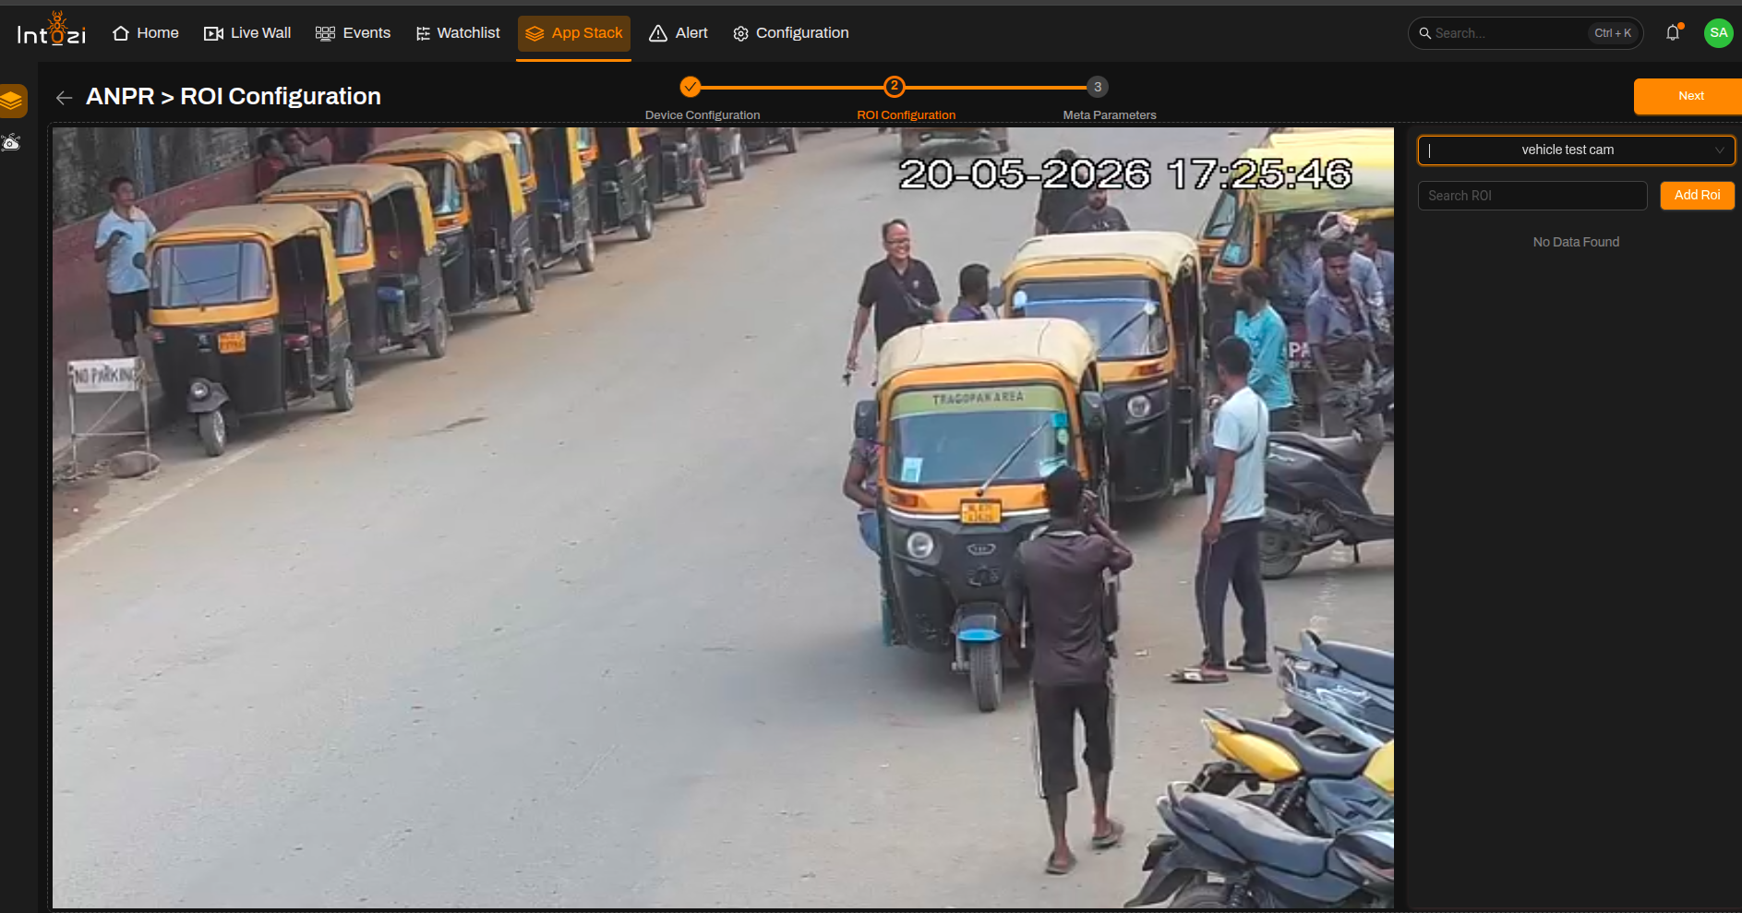Go back using the left arrow

pos(64,98)
